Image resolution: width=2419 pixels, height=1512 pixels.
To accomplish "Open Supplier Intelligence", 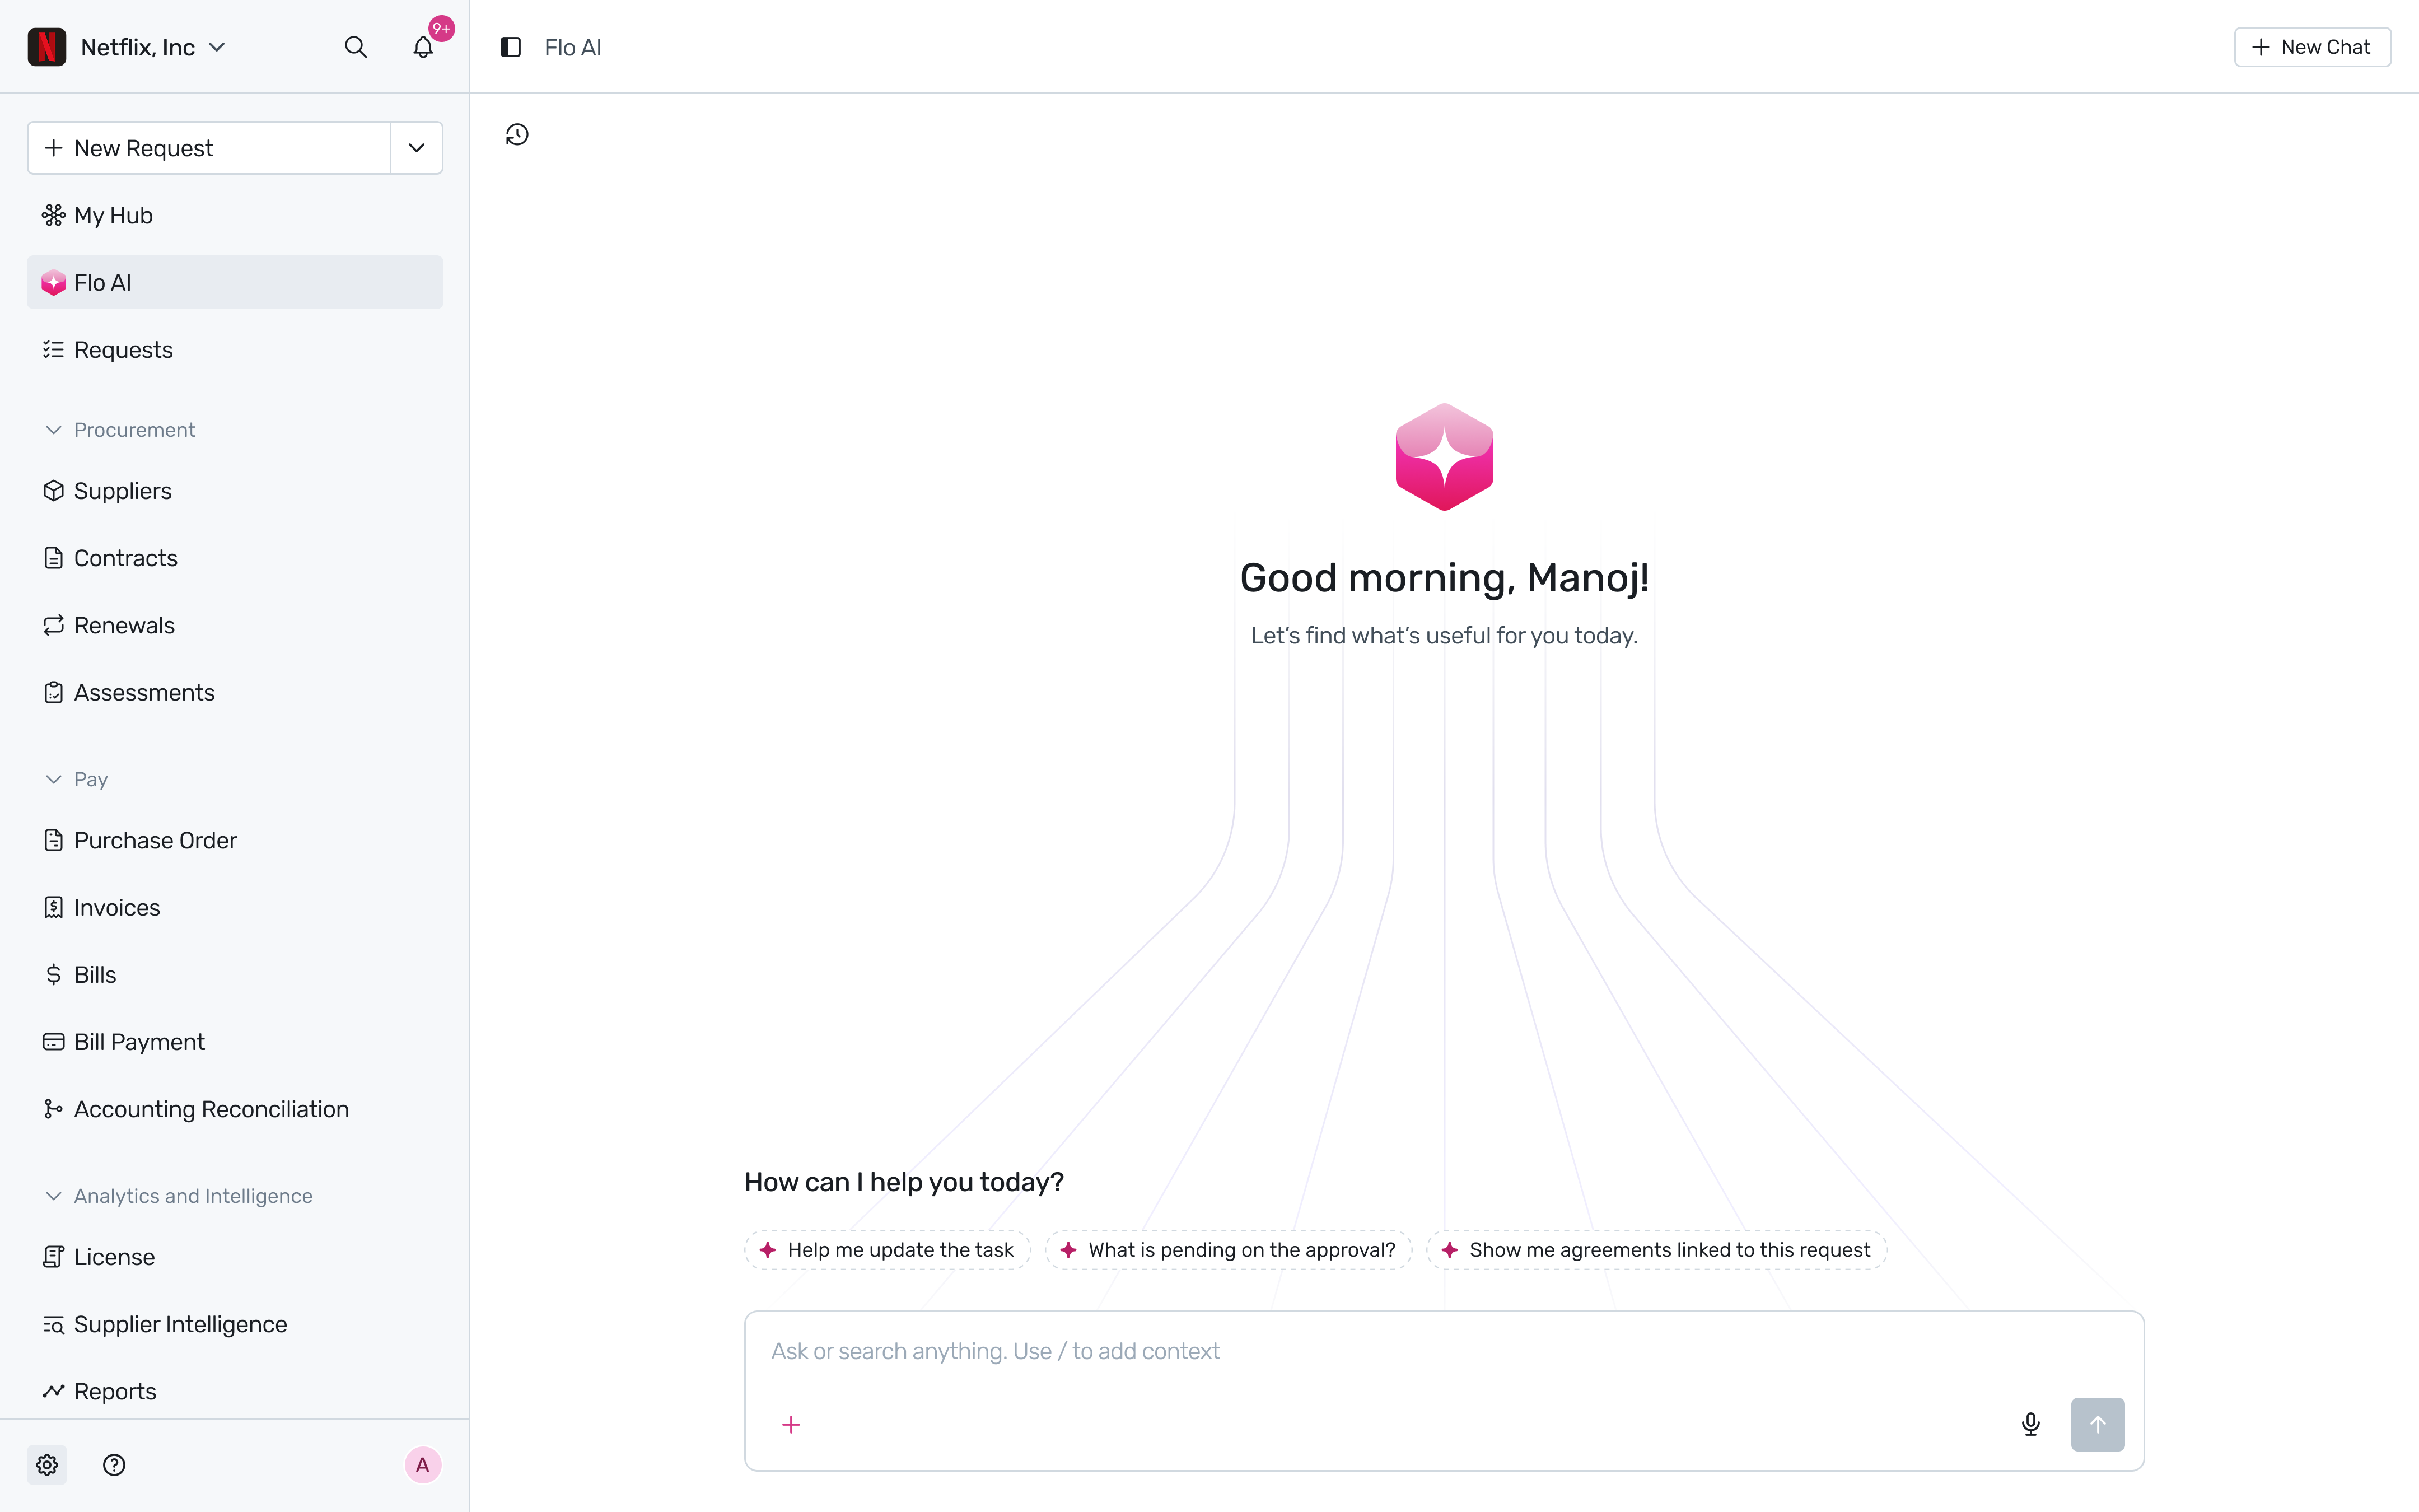I will click(235, 1324).
